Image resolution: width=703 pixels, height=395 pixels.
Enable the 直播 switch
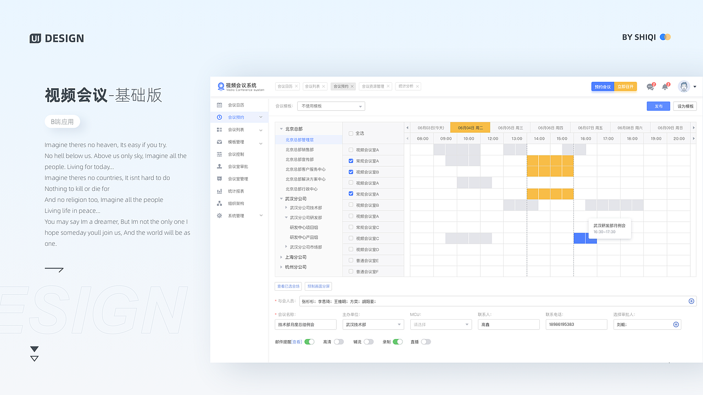pos(426,341)
